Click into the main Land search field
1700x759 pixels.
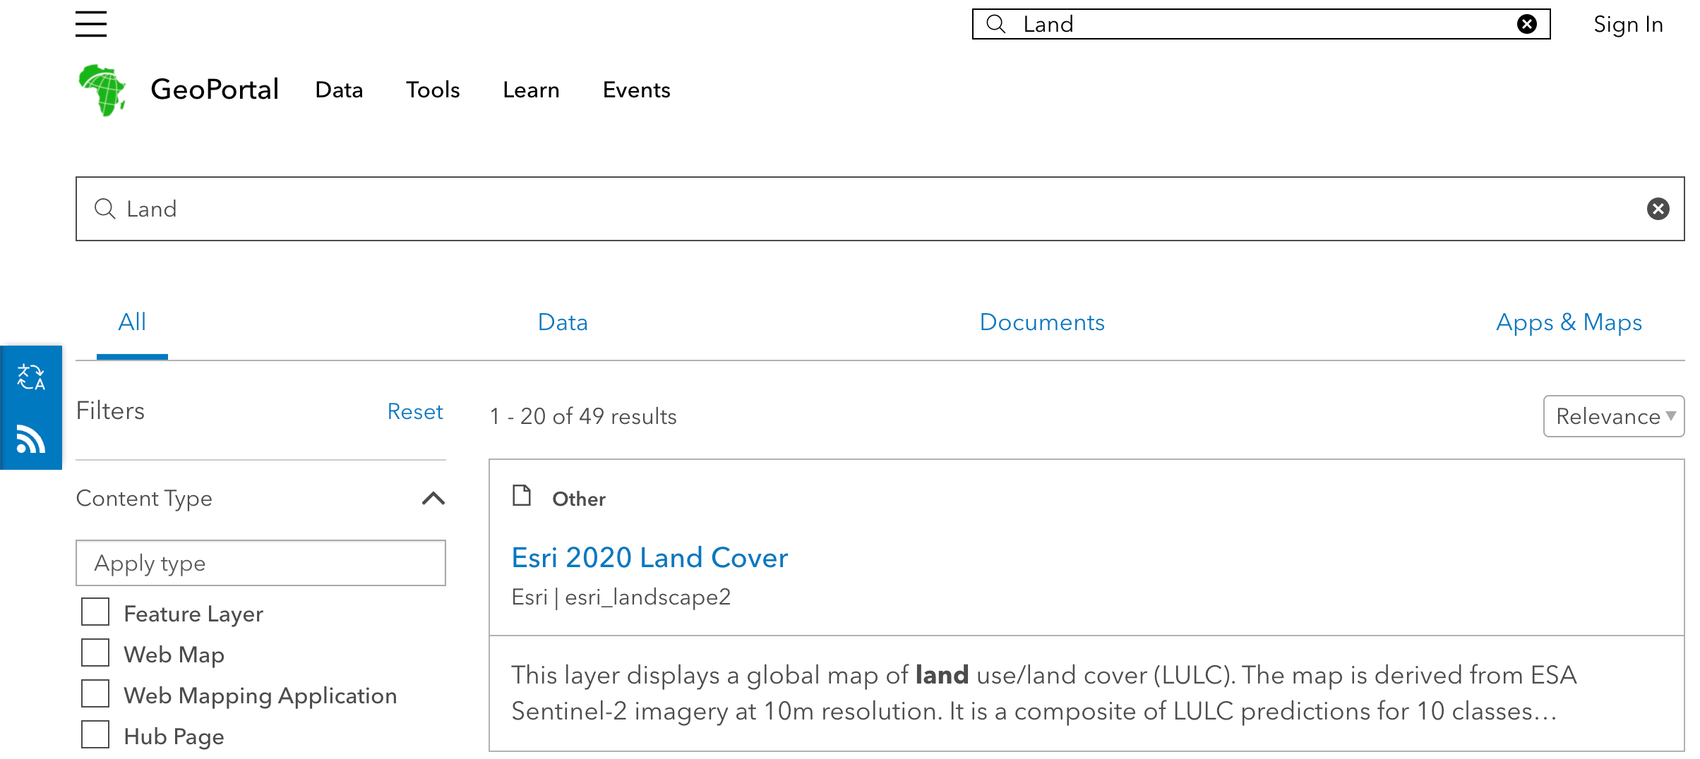coord(880,209)
